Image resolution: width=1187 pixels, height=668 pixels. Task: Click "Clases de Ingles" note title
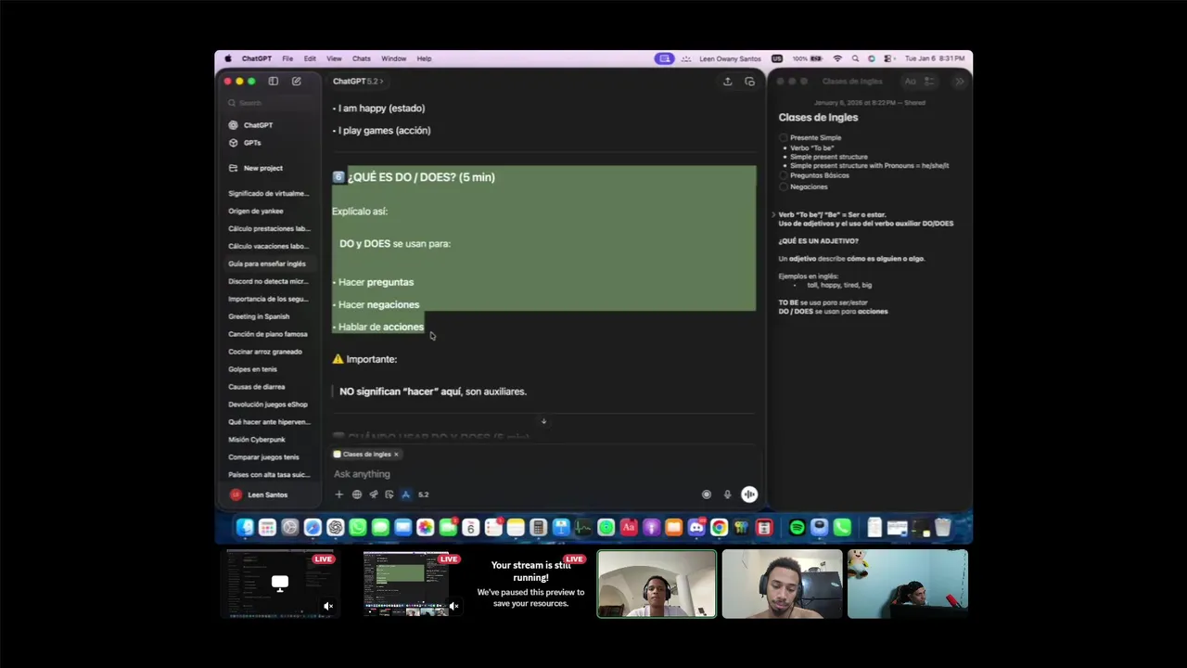pos(818,118)
